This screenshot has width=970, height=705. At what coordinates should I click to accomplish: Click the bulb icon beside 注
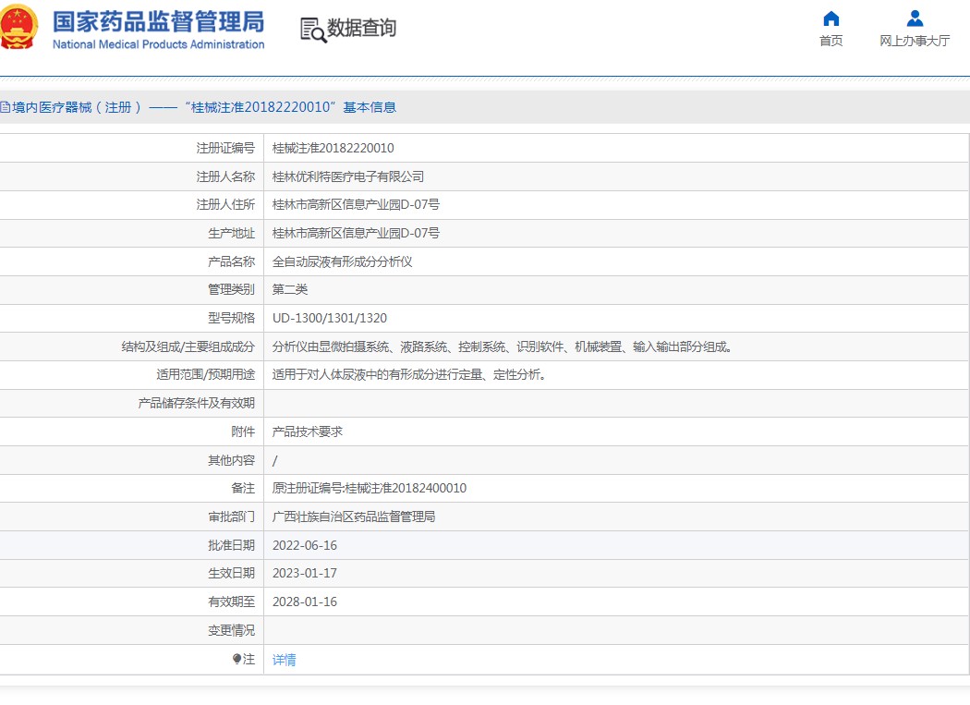(236, 659)
